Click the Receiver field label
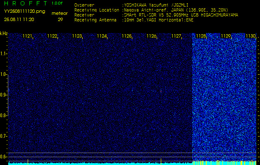260x165 pixels. [84, 15]
